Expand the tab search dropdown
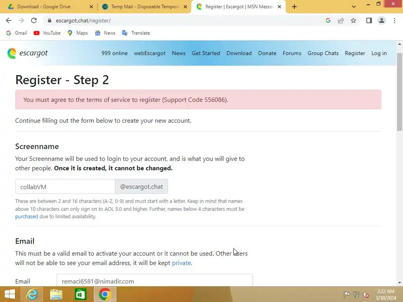403x302 pixels. (354, 7)
